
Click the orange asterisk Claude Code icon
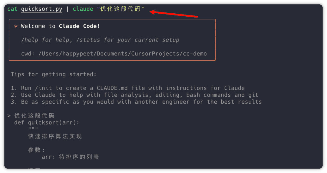[16, 26]
